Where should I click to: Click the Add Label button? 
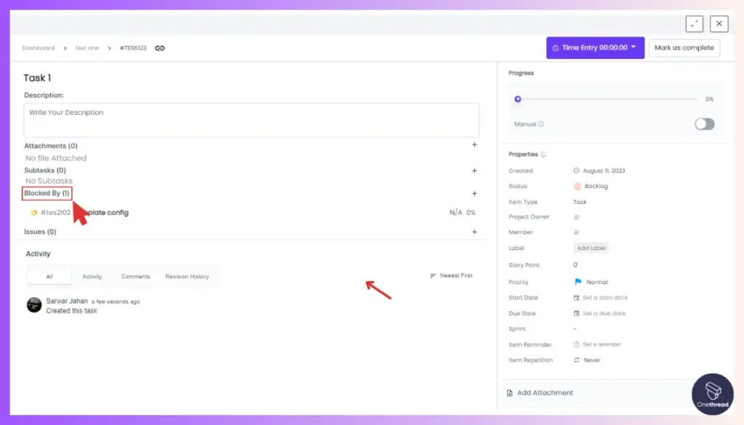pos(591,248)
